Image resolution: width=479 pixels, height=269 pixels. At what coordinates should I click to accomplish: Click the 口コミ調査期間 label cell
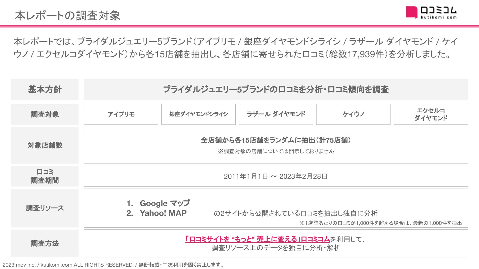[x=45, y=176]
